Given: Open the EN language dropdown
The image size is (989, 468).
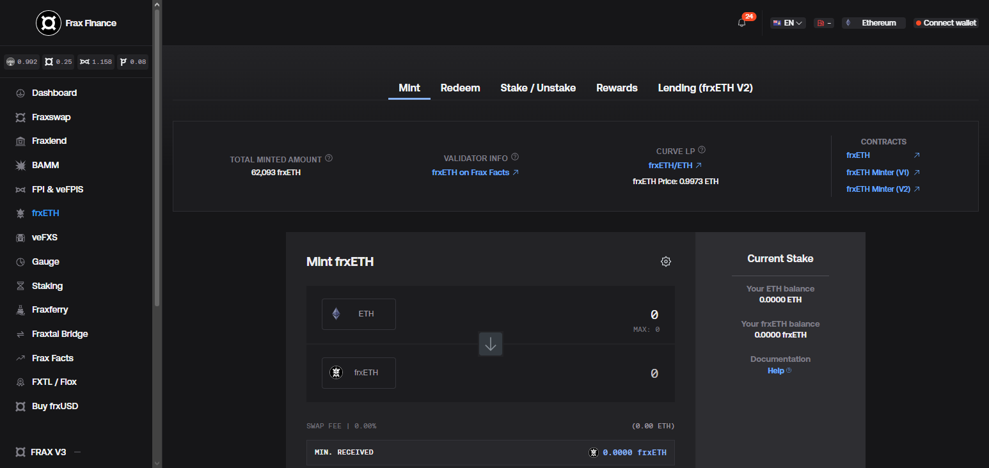Looking at the screenshot, I should pyautogui.click(x=788, y=23).
